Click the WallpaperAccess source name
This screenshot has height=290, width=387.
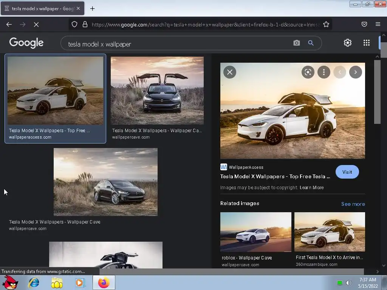[246, 167]
